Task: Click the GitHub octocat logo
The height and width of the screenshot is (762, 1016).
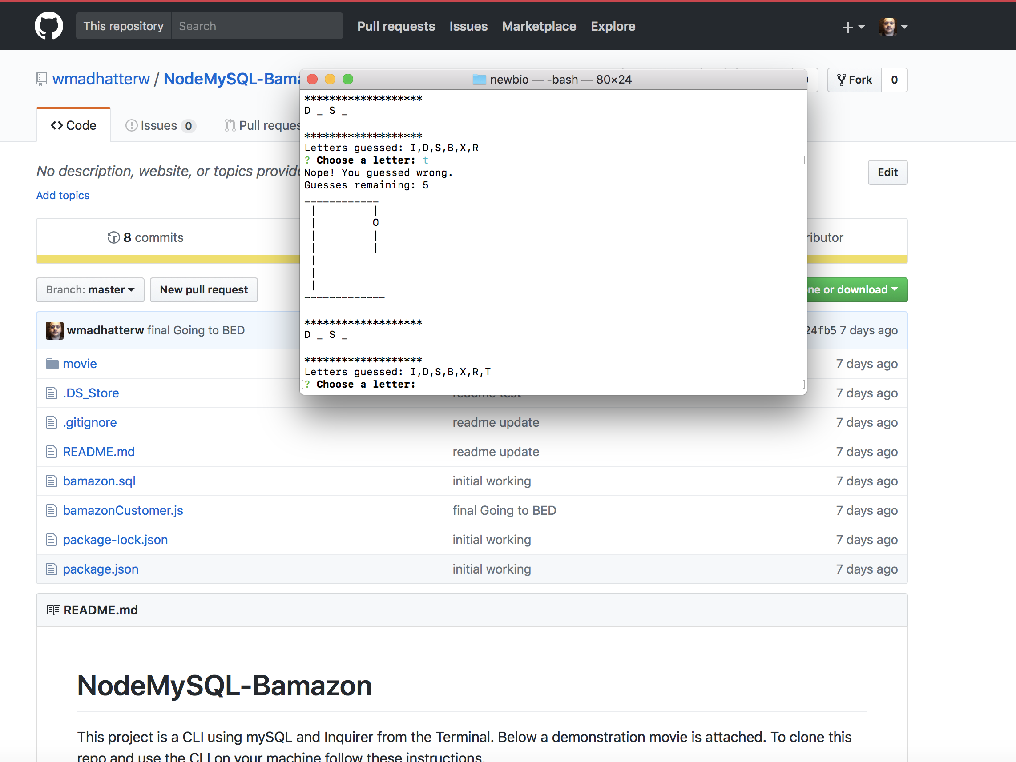Action: click(48, 26)
